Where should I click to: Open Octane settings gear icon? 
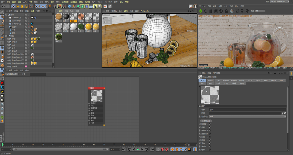point(221,11)
